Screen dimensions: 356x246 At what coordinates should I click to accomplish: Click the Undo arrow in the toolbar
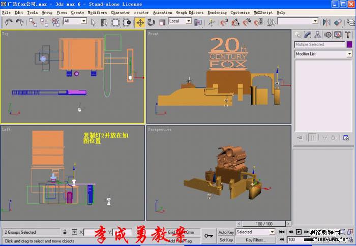pyautogui.click(x=9, y=22)
